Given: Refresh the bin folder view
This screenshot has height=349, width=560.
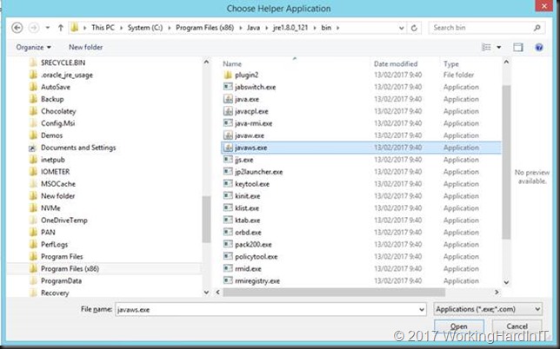Looking at the screenshot, I should (414, 28).
